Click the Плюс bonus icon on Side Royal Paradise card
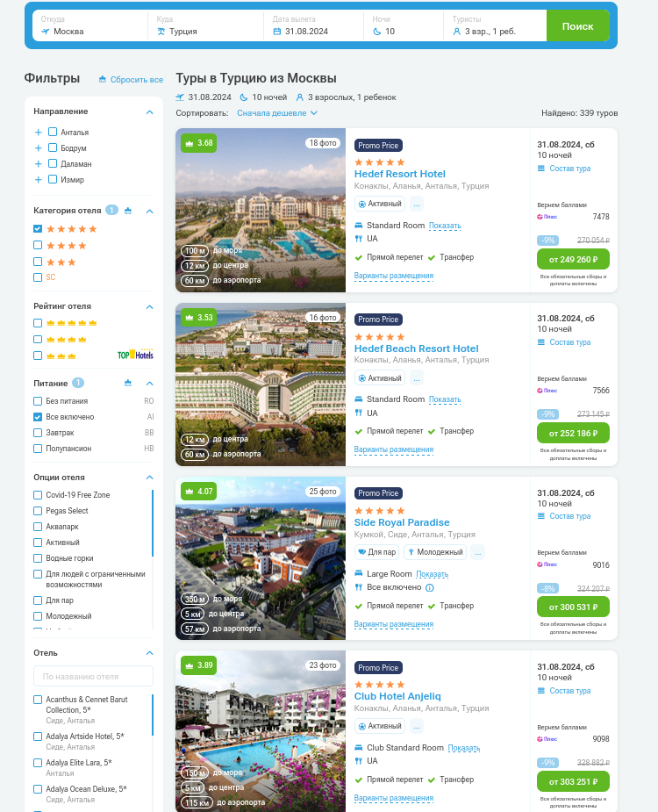 [x=547, y=564]
